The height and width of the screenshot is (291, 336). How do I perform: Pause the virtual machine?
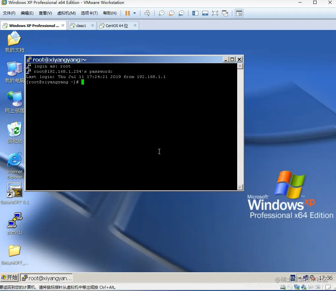click(127, 13)
